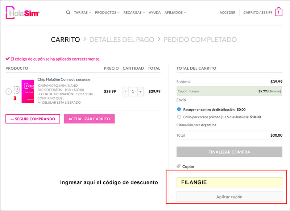Click the $30.00 cart total value
Image resolution: width=290 pixels, height=211 pixels.
pos(276,135)
